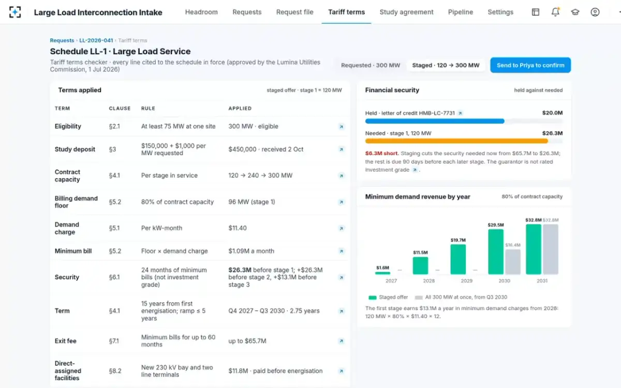Click the 2029 staged bar $19.7M

point(458,259)
